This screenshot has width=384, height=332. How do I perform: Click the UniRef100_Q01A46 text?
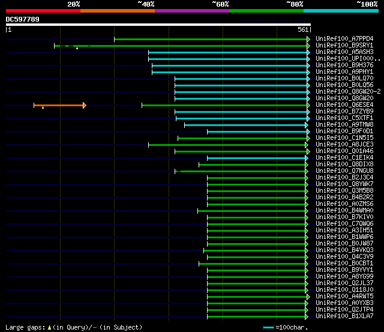point(344,151)
